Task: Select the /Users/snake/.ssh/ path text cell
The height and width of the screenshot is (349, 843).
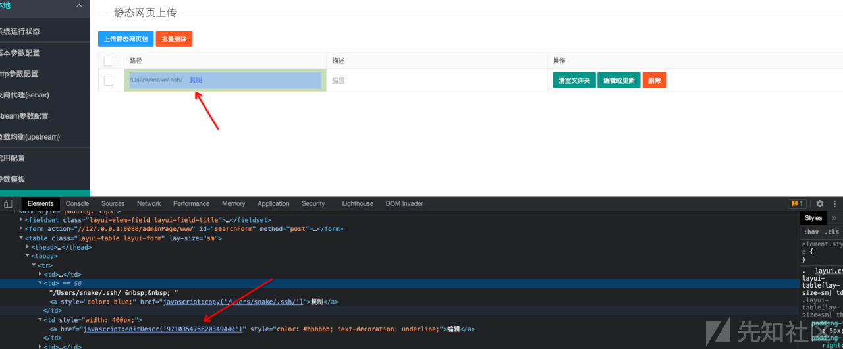Action: point(156,80)
